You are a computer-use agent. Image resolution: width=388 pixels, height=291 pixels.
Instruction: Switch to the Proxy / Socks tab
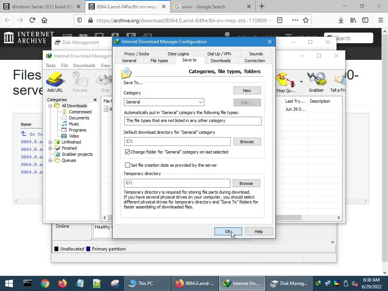[136, 54]
